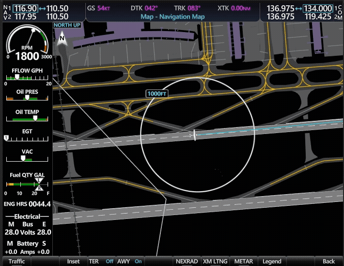Image resolution: width=344 pixels, height=266 pixels.
Task: Click the COM frequency swap arrow
Action: coord(298,9)
